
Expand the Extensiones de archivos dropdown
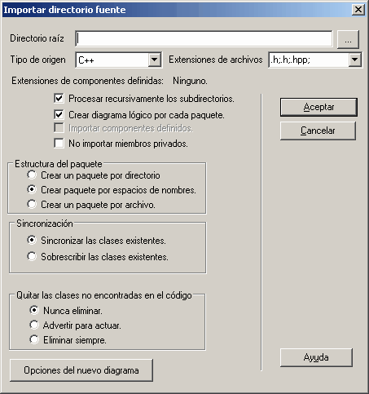354,60
